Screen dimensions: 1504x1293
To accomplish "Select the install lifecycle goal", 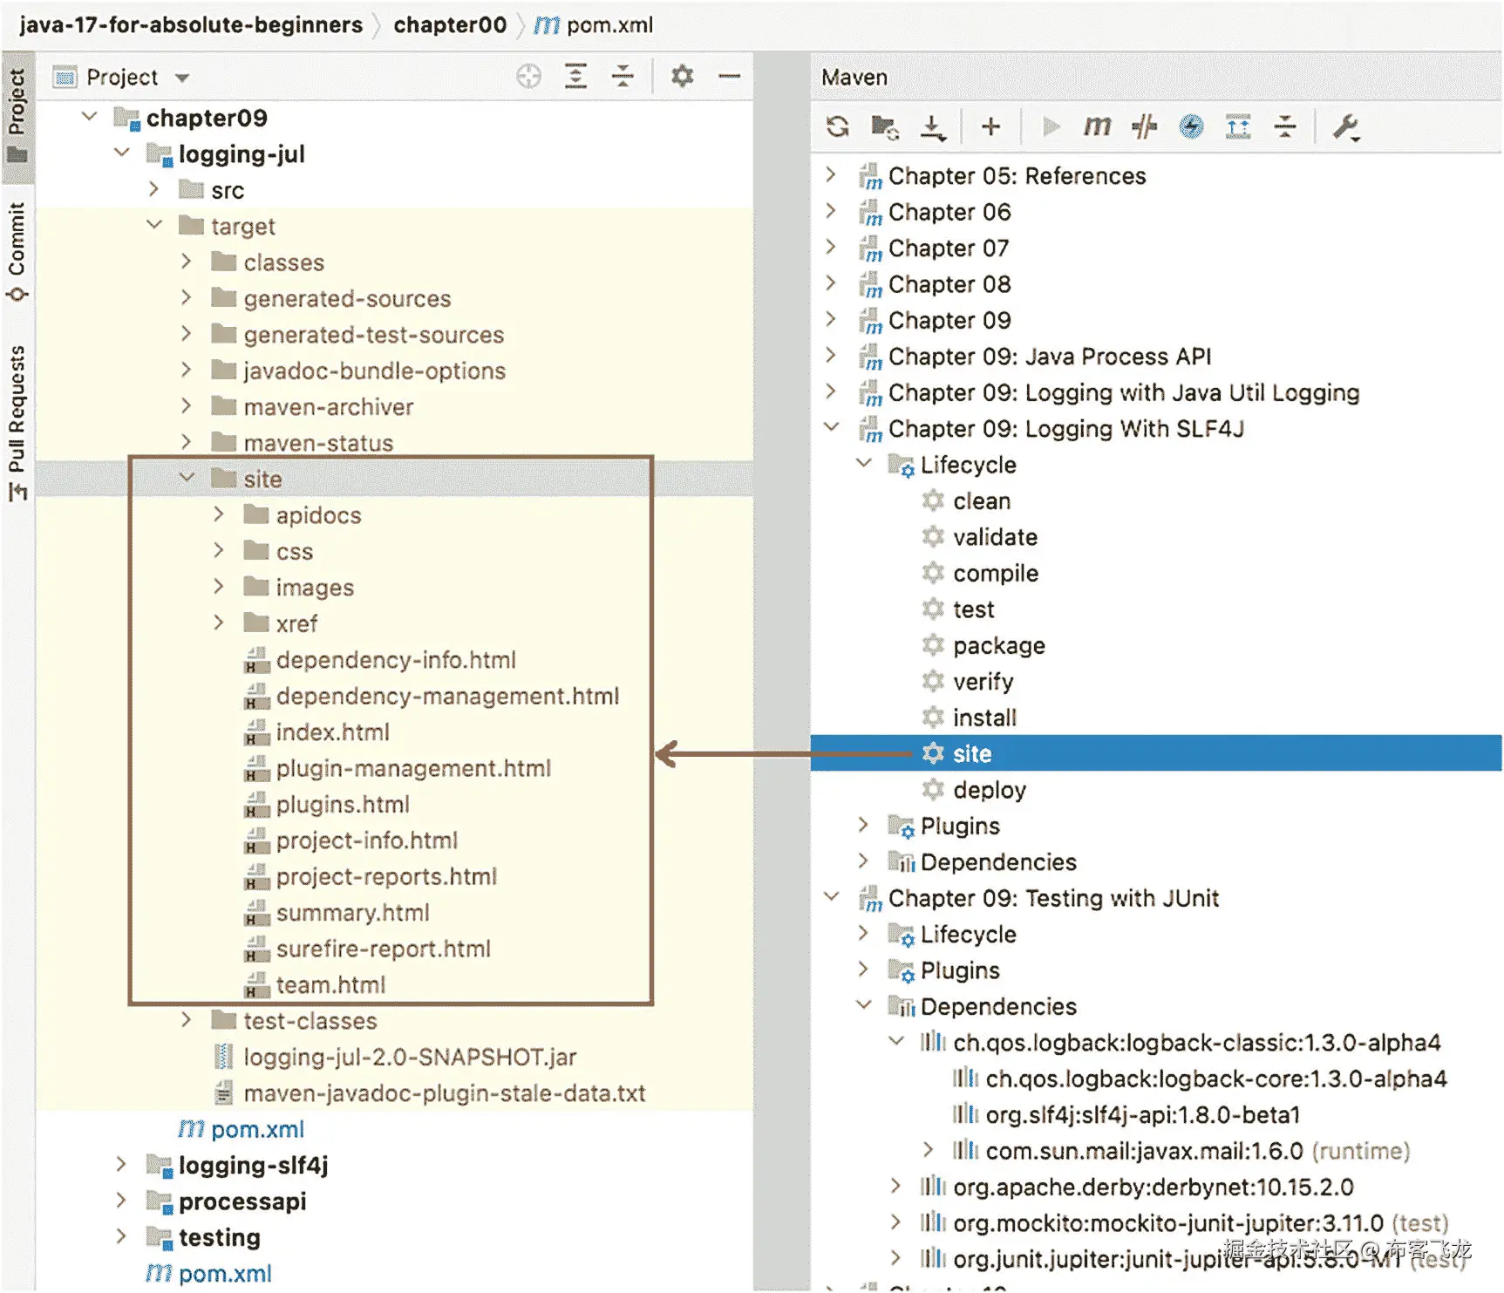I will point(984,718).
